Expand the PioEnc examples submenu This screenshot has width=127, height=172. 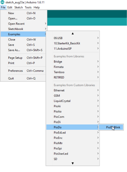[x=73, y=138]
